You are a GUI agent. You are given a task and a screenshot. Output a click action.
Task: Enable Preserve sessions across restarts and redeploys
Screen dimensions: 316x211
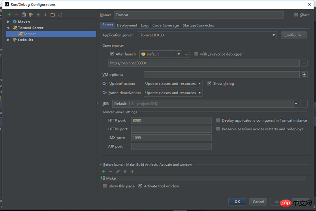(x=218, y=129)
